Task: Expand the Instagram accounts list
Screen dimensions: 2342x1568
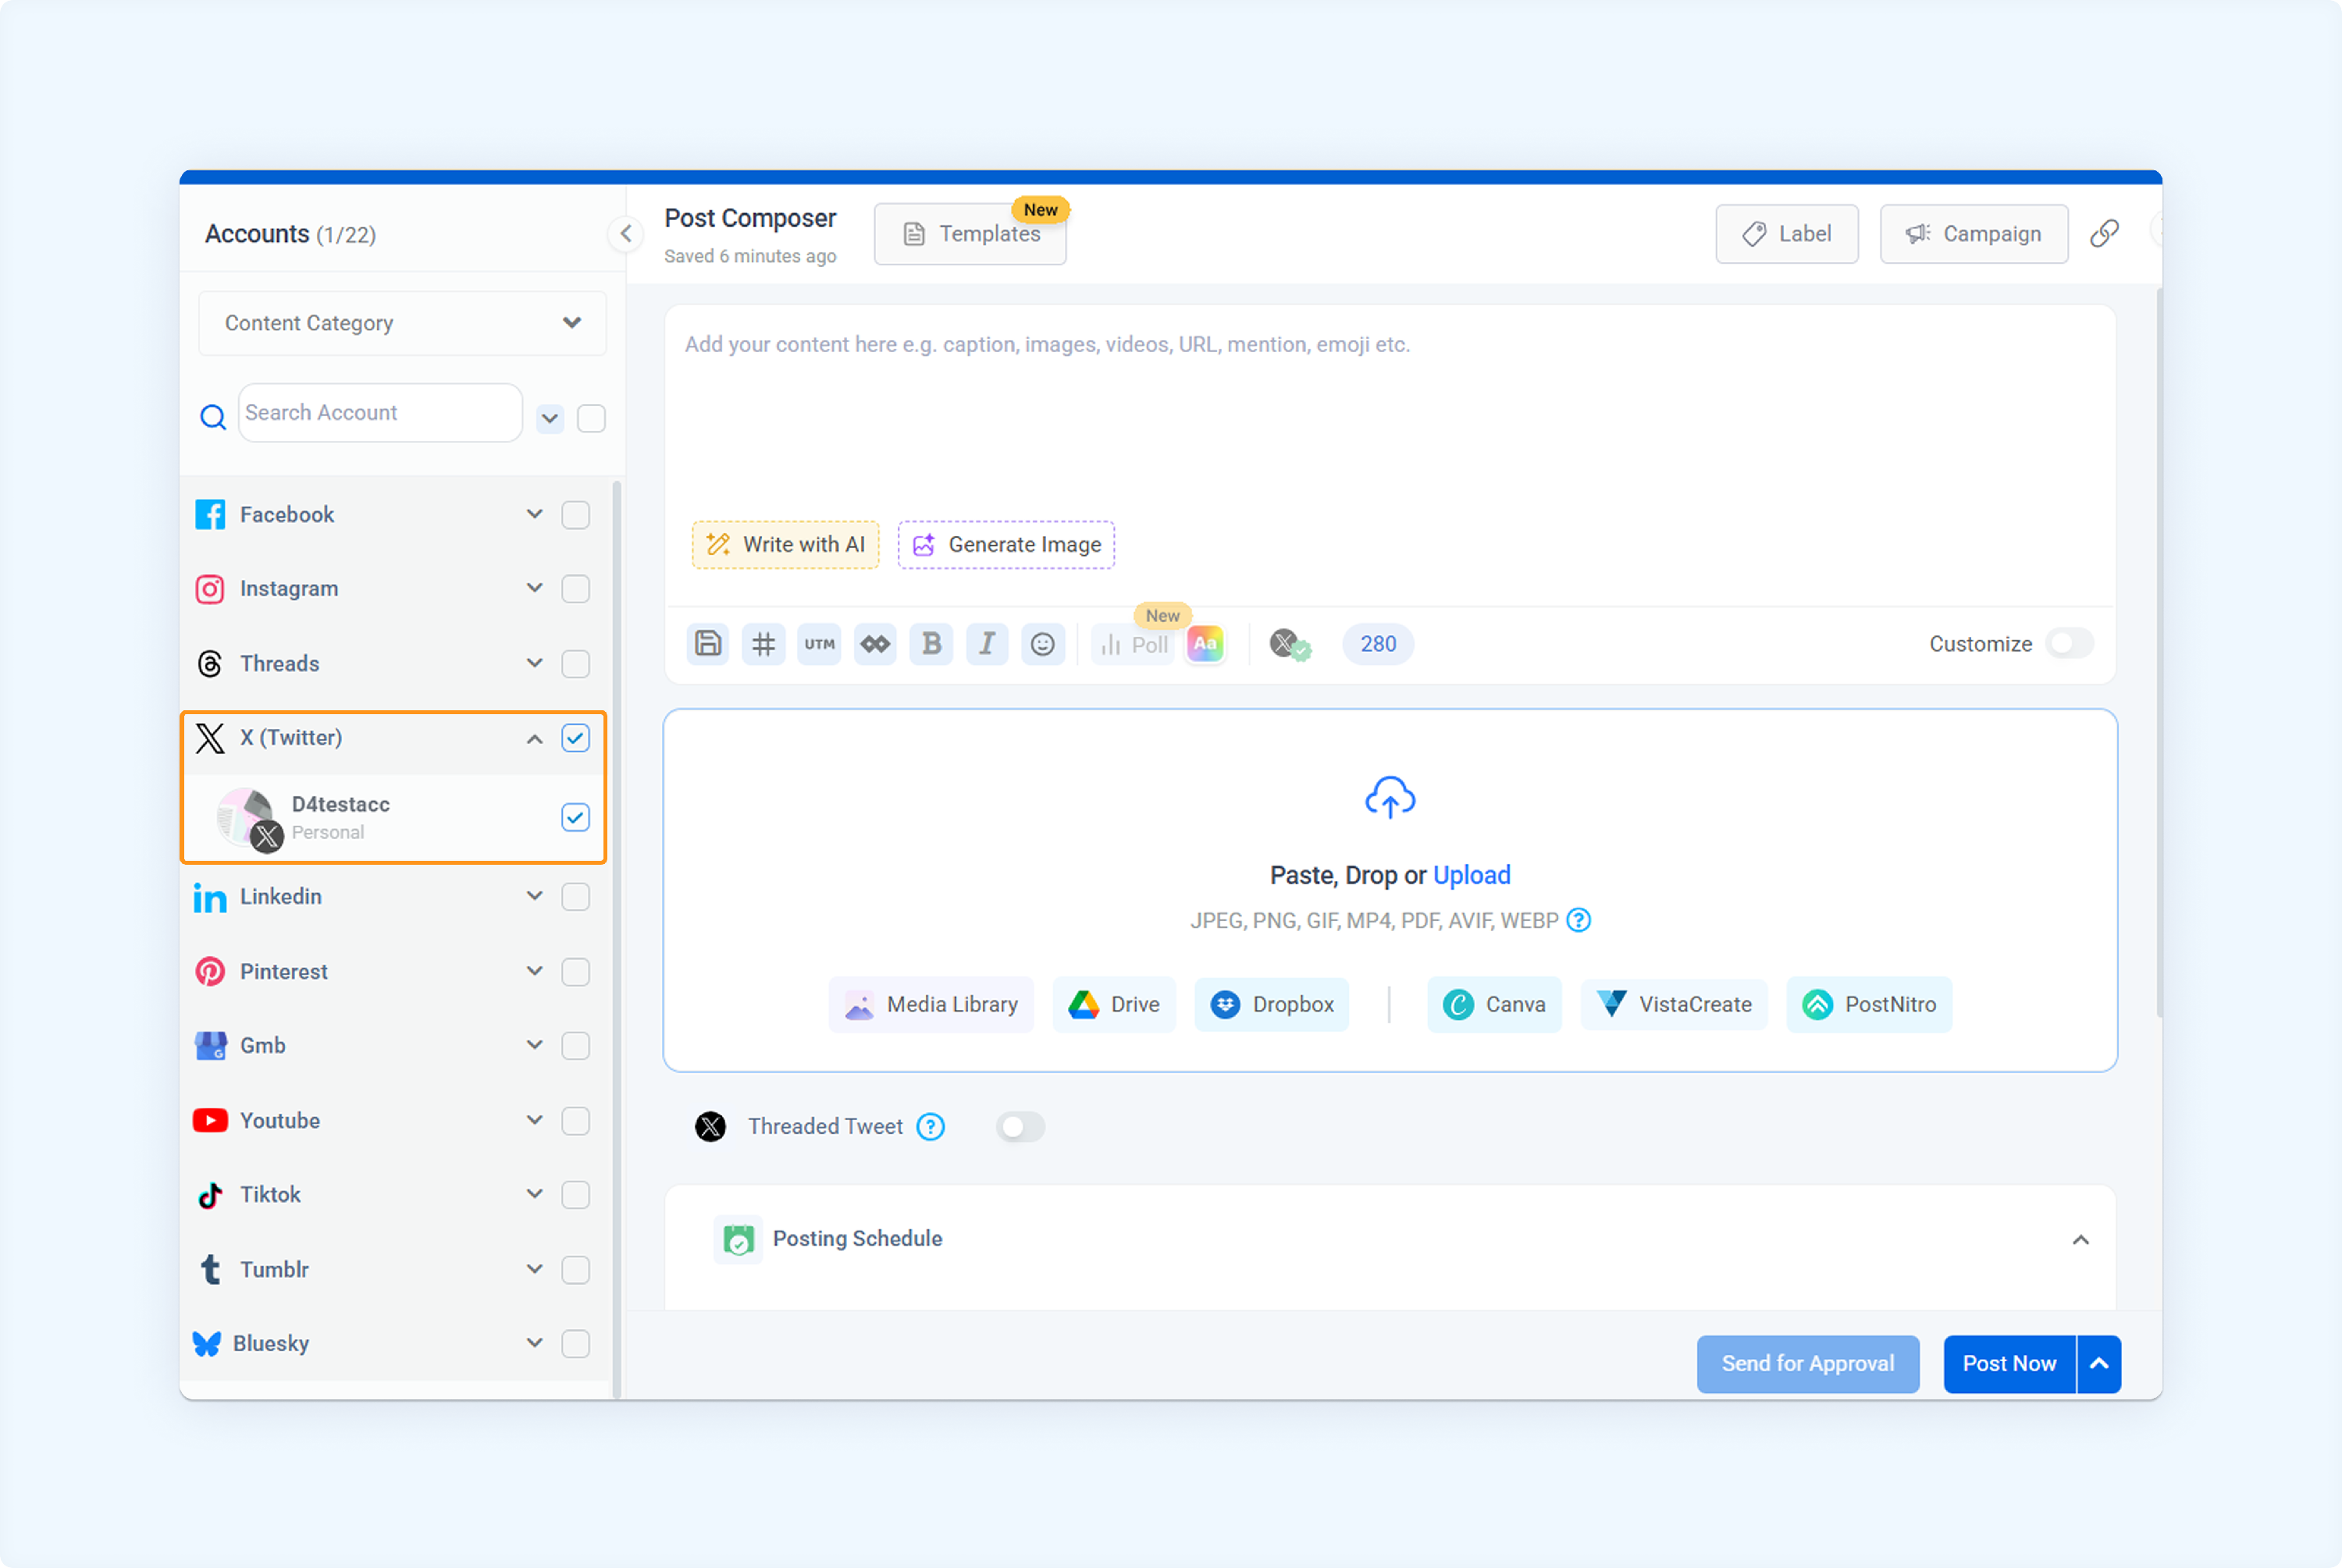Action: [x=535, y=589]
